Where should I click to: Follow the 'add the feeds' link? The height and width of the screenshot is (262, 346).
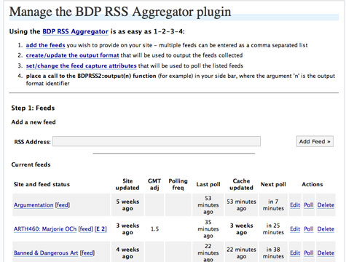[45, 45]
